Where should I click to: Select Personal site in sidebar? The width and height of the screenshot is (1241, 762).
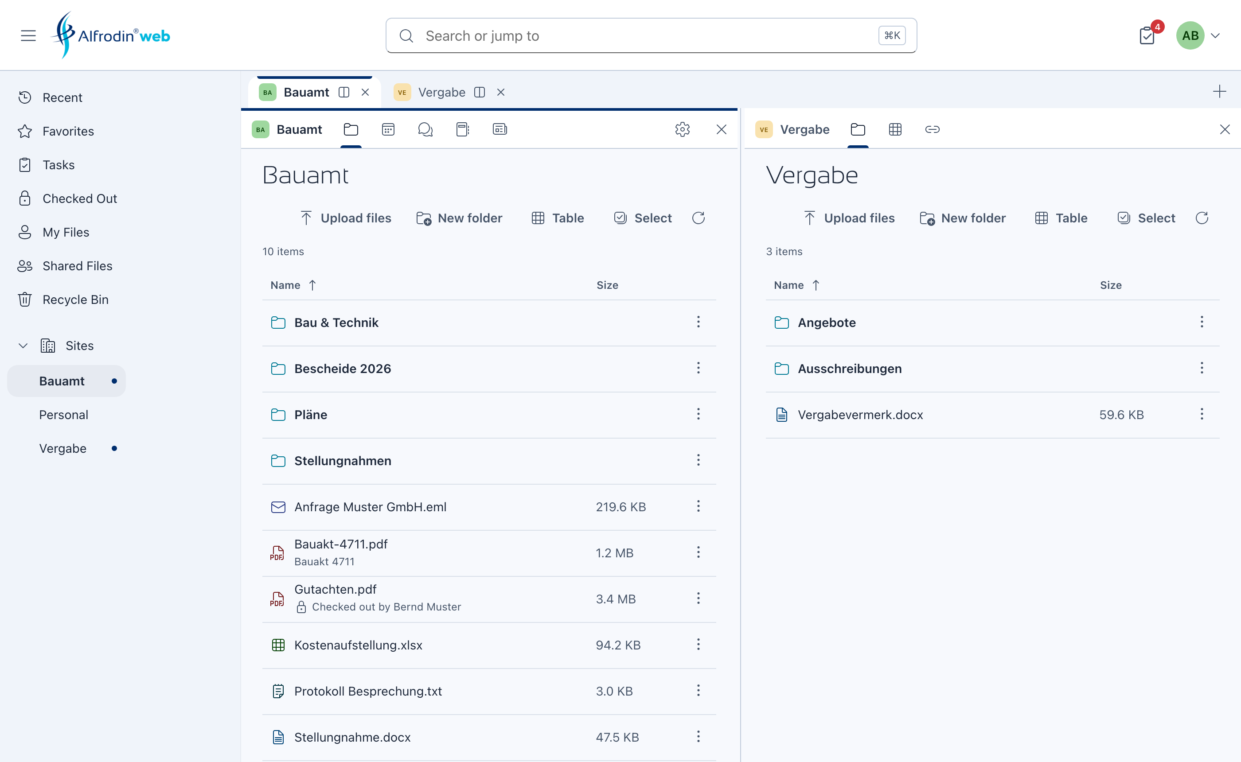click(63, 414)
